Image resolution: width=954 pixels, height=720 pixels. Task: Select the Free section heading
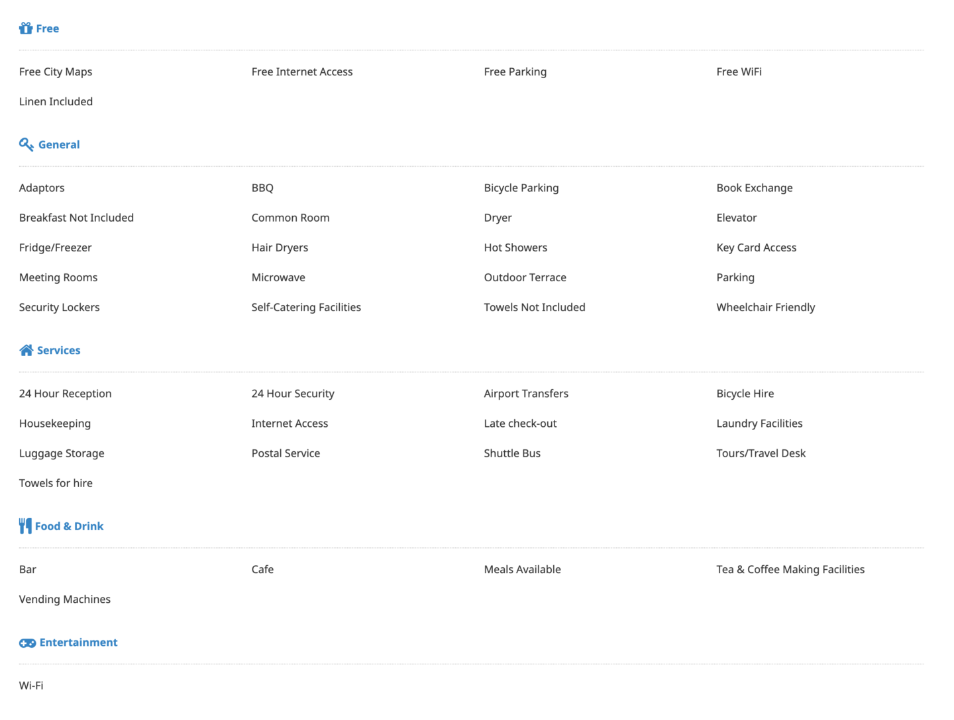click(48, 28)
